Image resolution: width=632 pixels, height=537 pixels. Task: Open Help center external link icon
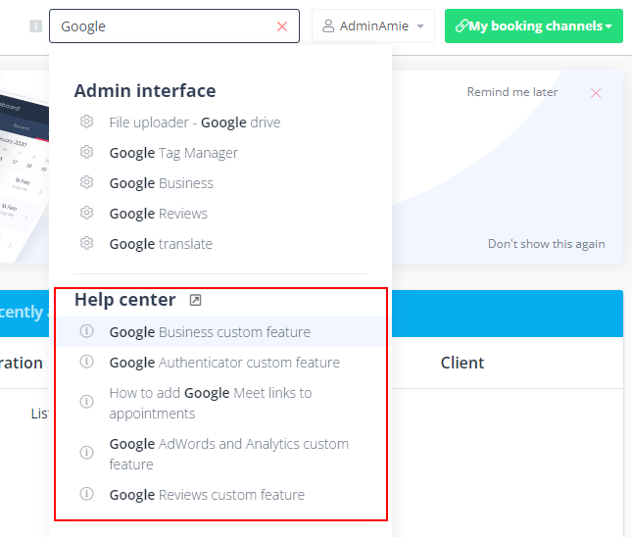pyautogui.click(x=196, y=300)
